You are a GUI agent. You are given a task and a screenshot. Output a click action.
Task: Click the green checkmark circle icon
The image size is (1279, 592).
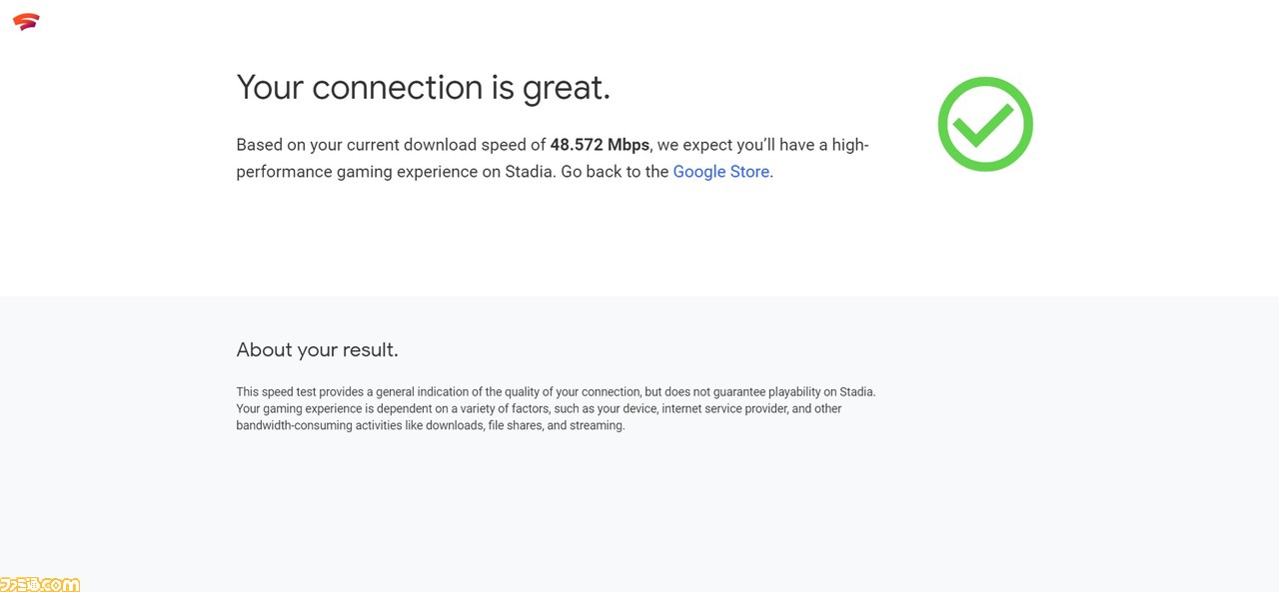(985, 124)
